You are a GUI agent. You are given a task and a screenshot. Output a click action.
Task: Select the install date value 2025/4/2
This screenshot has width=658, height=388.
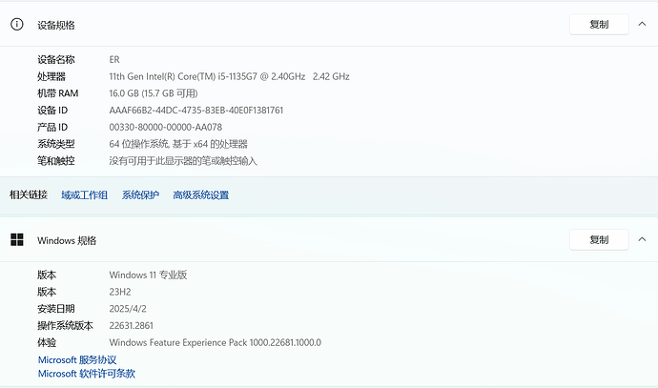[128, 309]
